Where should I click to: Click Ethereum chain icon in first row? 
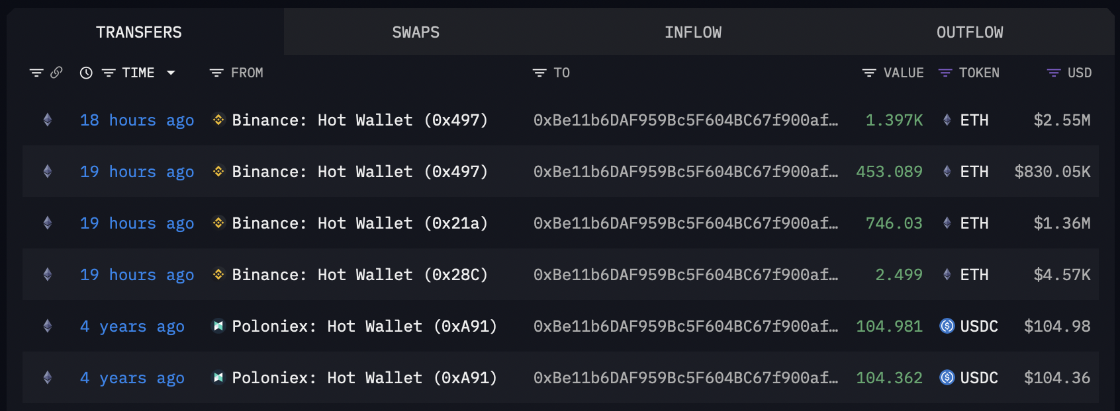(x=48, y=120)
